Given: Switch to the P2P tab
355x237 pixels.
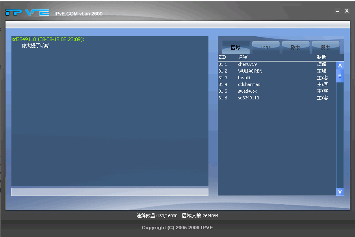Looking at the screenshot, I should click(x=266, y=47).
